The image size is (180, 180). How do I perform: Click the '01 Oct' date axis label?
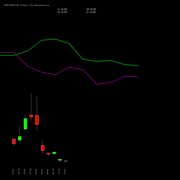point(42,171)
